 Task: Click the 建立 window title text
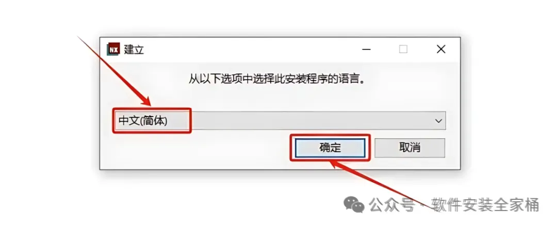[x=134, y=49]
